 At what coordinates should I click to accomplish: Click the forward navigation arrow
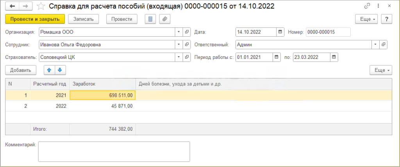26,6
